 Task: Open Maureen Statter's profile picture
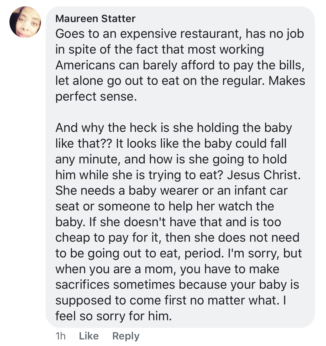(25, 22)
